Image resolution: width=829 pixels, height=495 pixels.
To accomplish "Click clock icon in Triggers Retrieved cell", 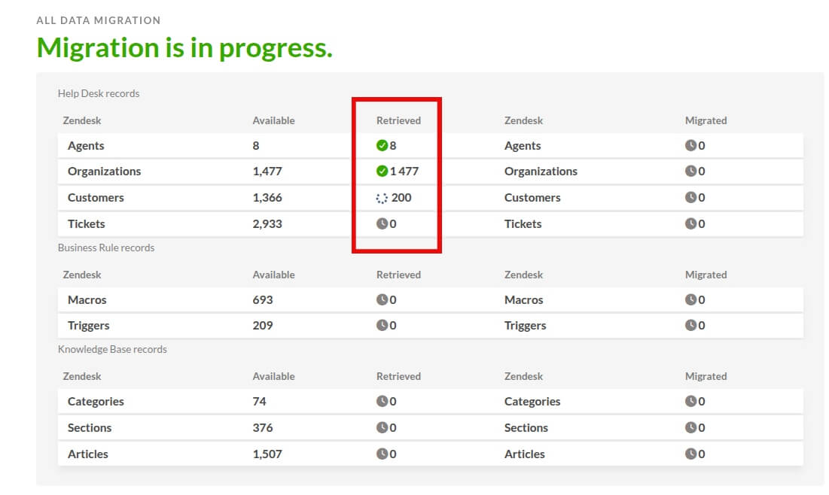I will [382, 326].
